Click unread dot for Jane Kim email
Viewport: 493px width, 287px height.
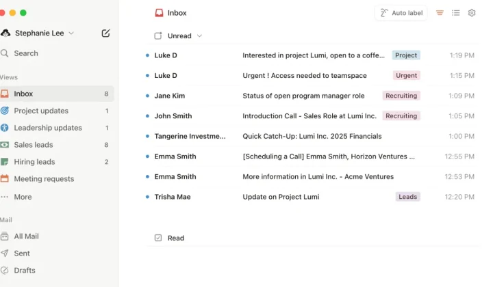tap(147, 96)
